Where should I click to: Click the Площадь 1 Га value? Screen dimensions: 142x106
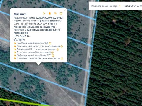pos(27,36)
